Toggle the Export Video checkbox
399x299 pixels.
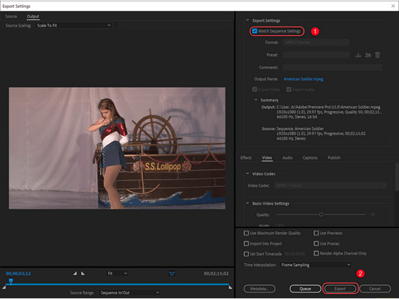(x=255, y=90)
